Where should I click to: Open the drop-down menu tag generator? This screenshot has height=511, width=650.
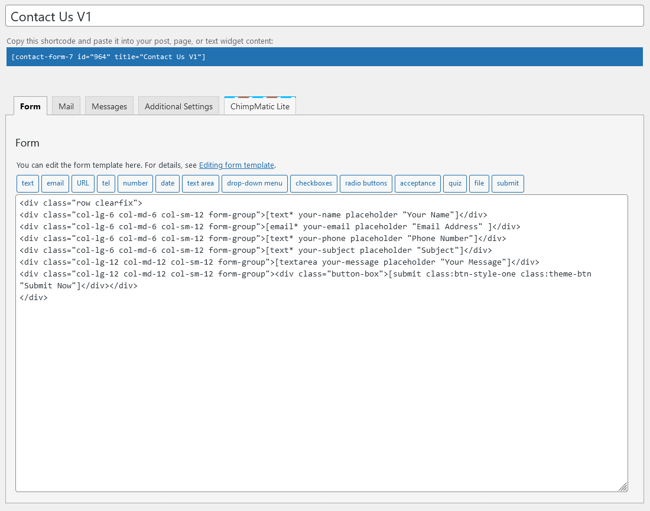coord(254,183)
